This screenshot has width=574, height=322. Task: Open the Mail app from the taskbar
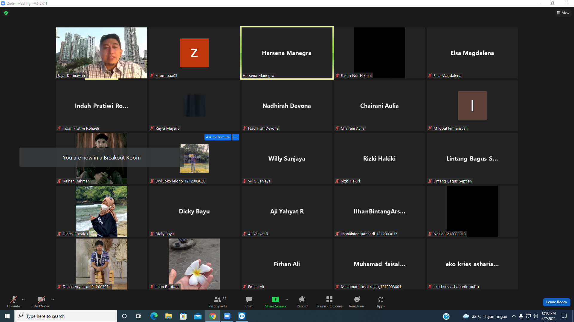pos(198,316)
